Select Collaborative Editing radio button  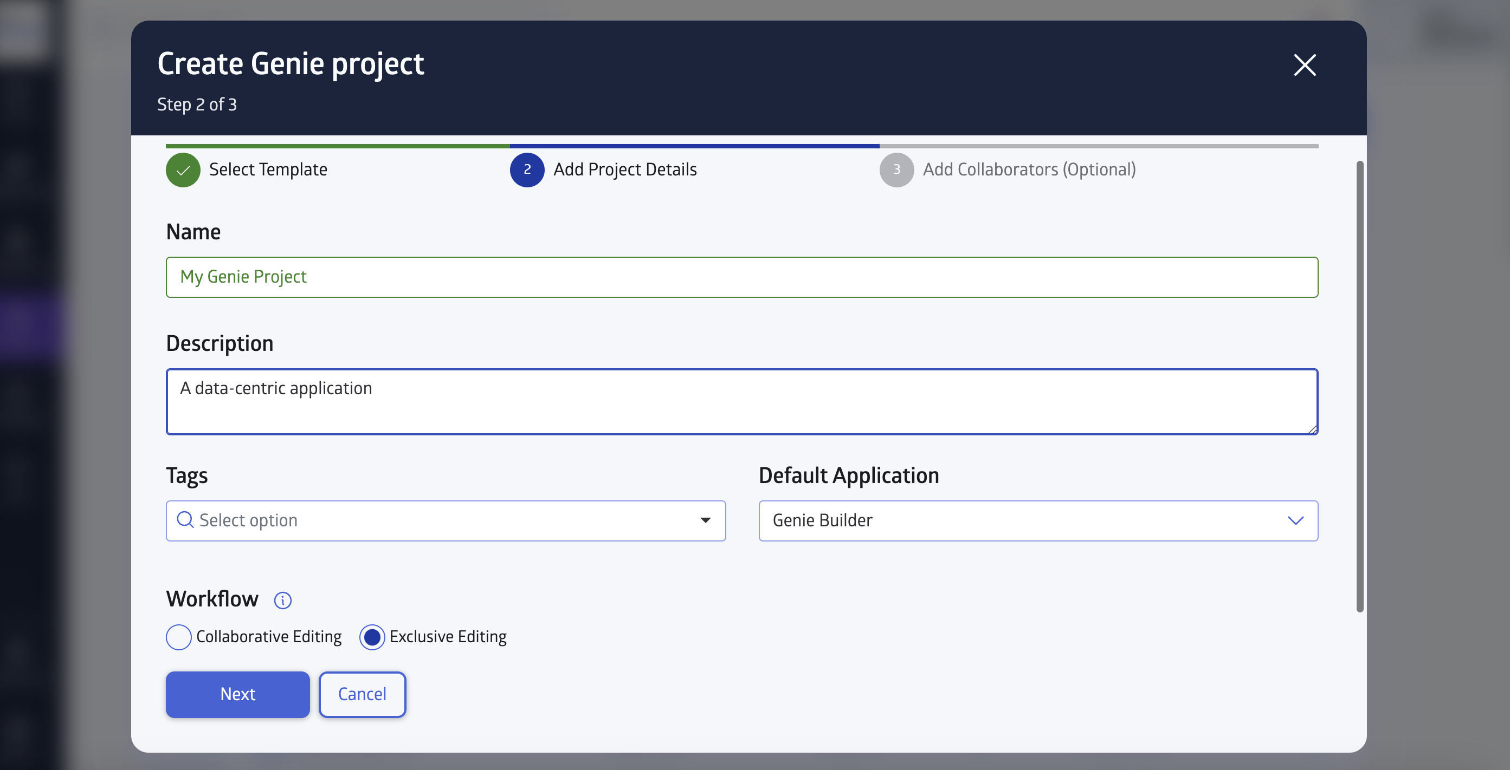click(179, 637)
